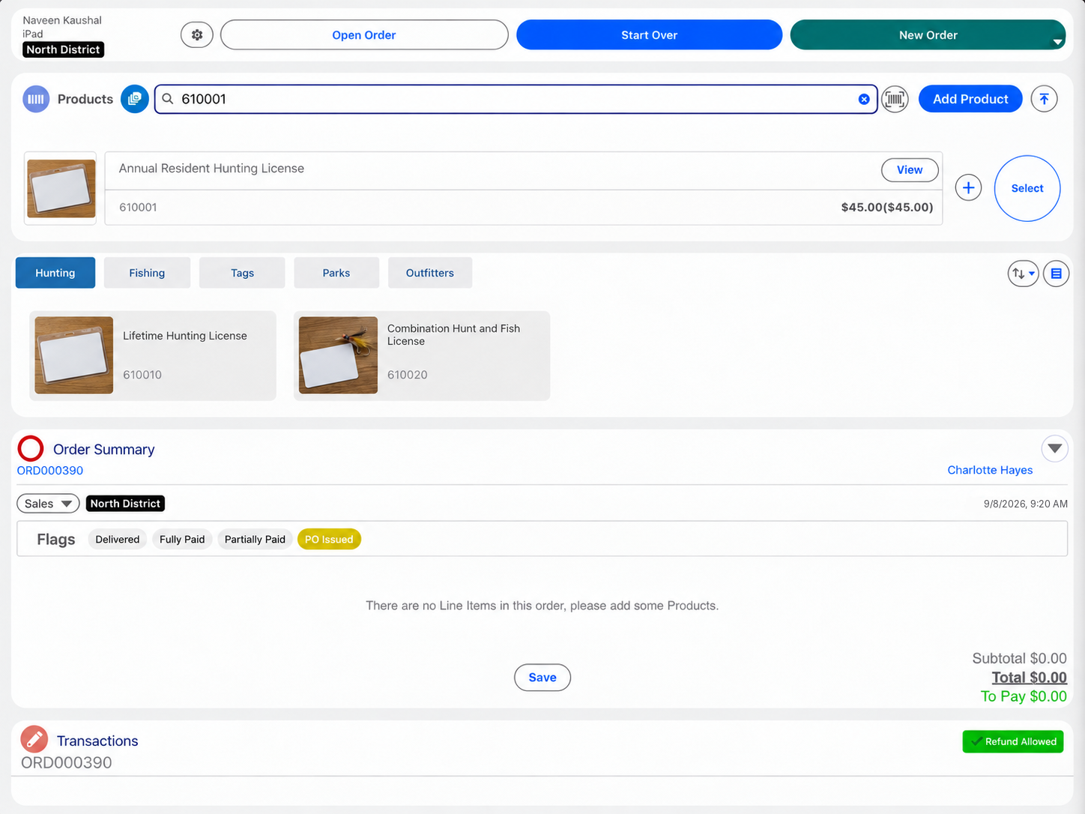Click Annual Resident Hunting License thumbnail image

tap(61, 188)
